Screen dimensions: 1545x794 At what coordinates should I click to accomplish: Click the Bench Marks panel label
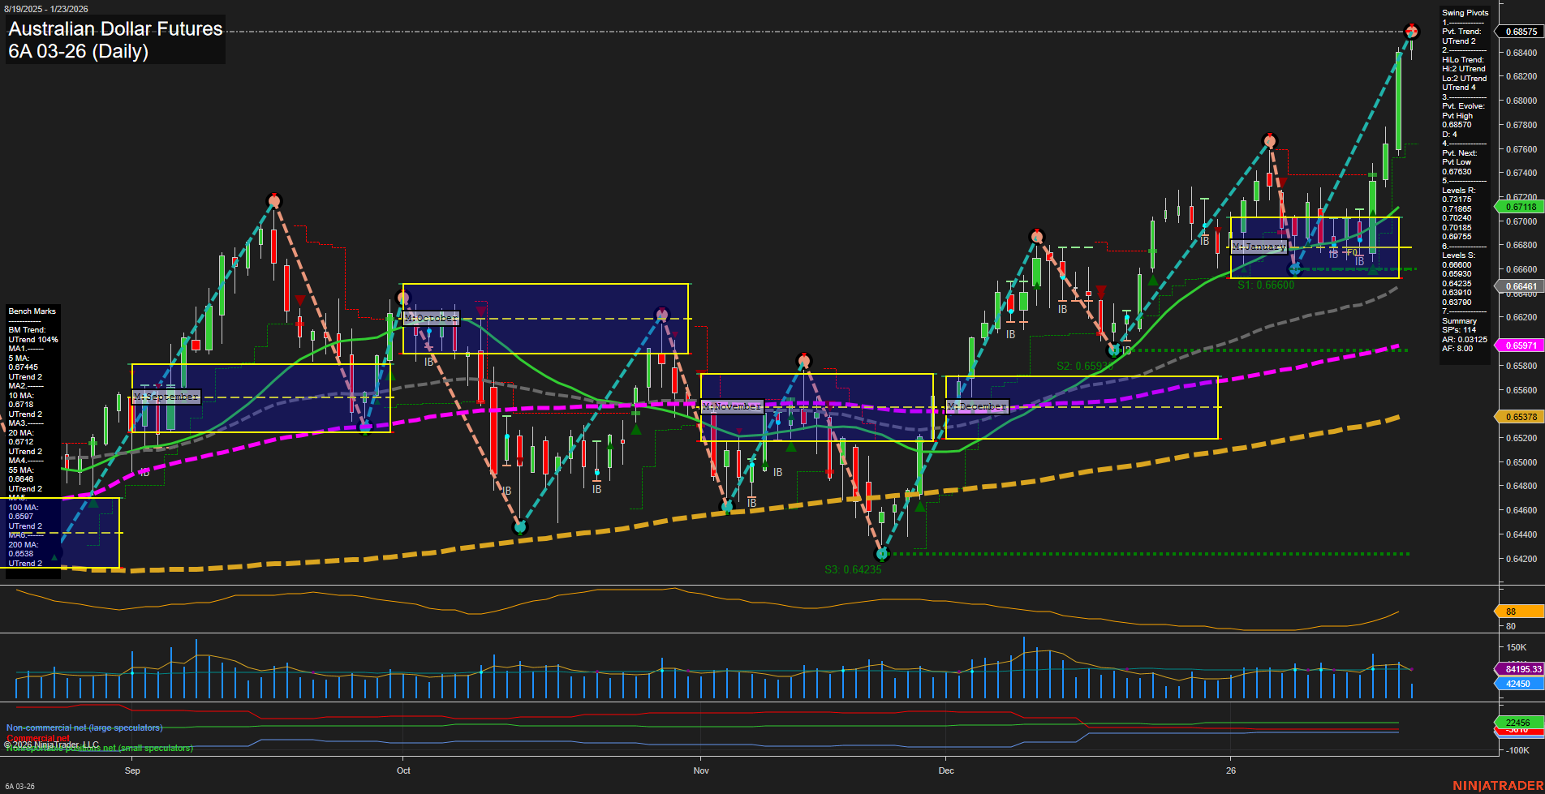coord(31,311)
